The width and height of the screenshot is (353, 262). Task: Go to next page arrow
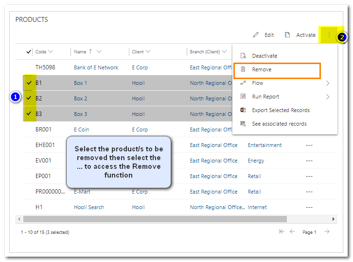click(x=327, y=232)
